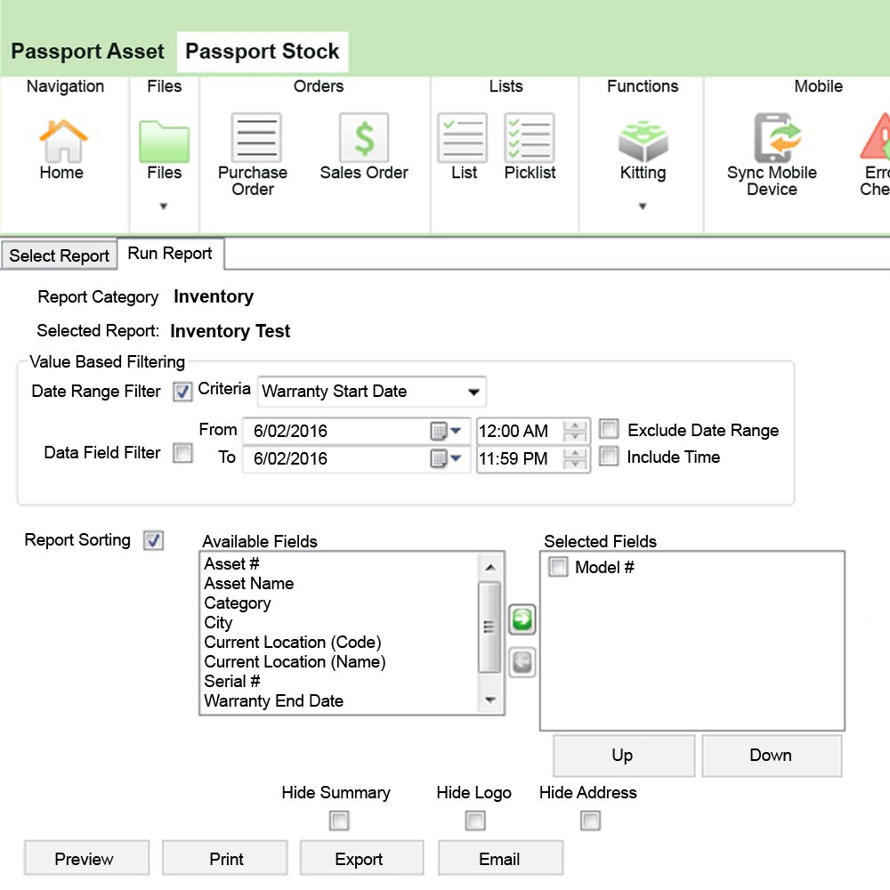
Task: Click the Available Fields scroll down arrow
Action: click(x=490, y=700)
